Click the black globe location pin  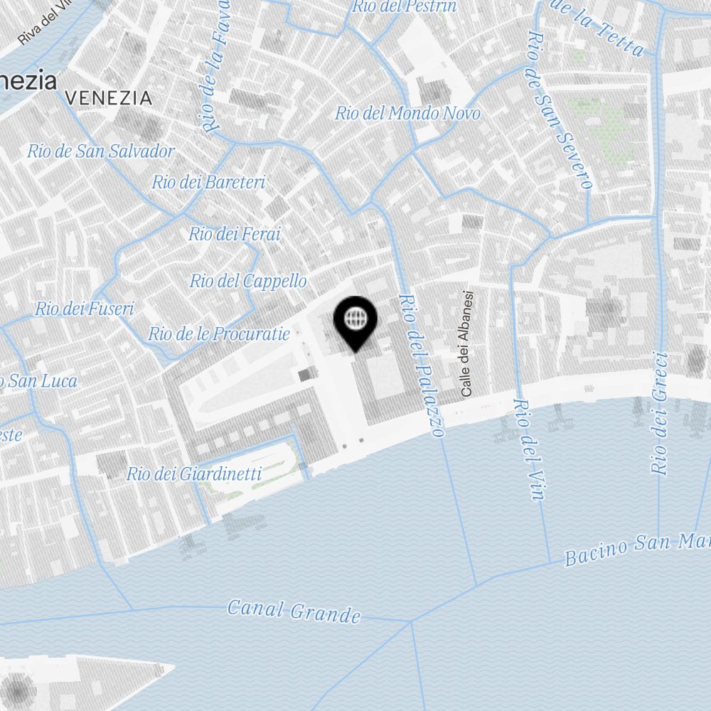tap(355, 324)
